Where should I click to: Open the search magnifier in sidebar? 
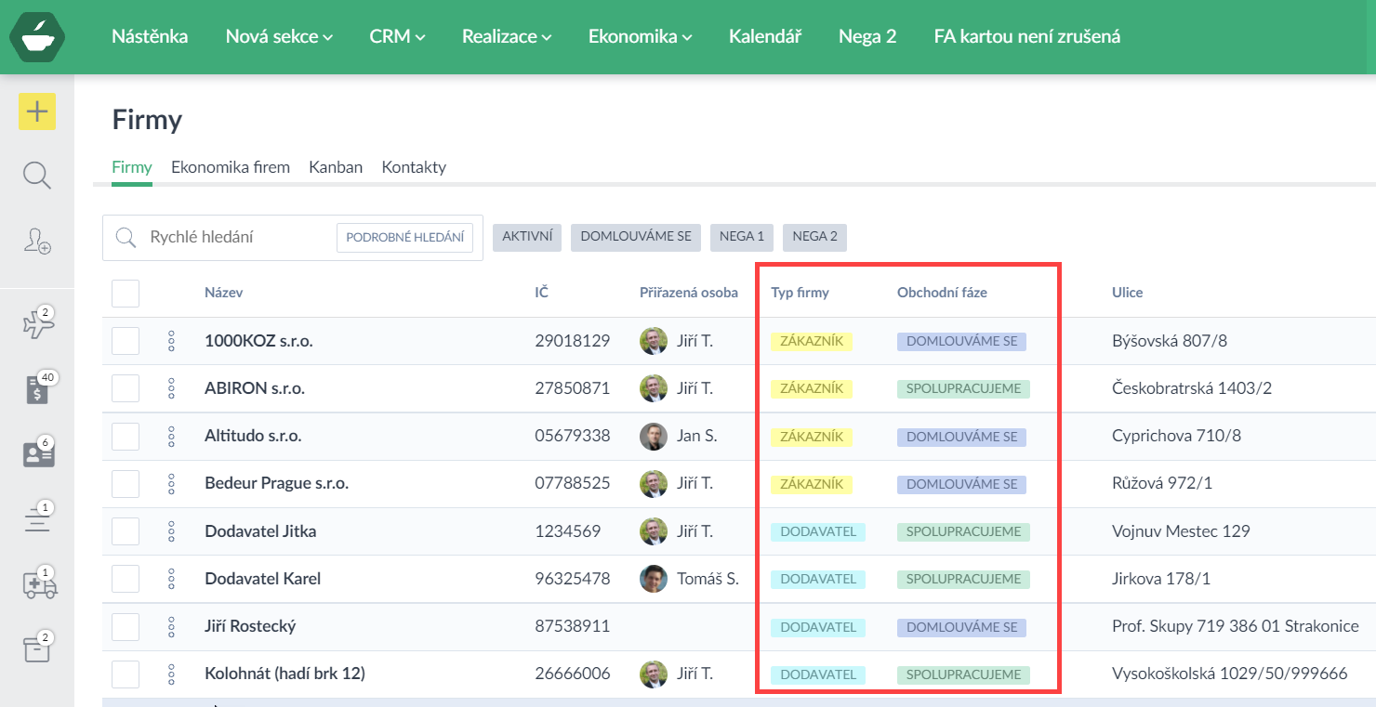[x=37, y=175]
